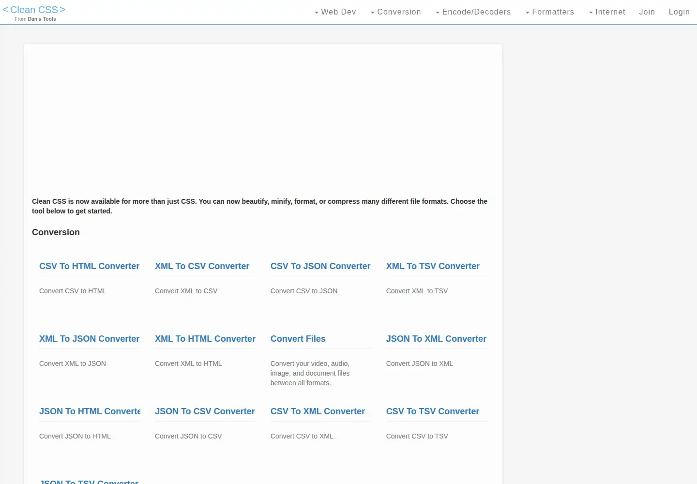Click the 'Convert CSV to XML' description

(302, 436)
